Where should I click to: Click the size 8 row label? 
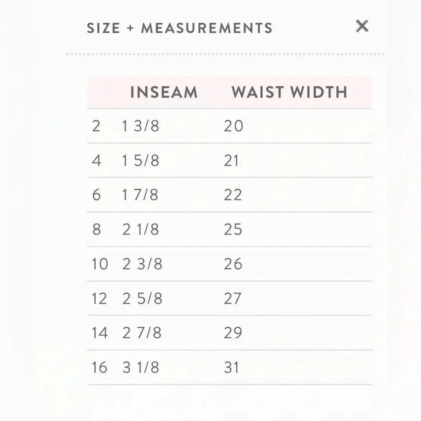click(96, 229)
